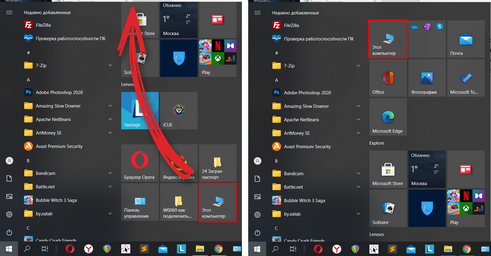Open the user account icon in the left sidebar
The height and width of the screenshot is (256, 491).
tap(9, 161)
